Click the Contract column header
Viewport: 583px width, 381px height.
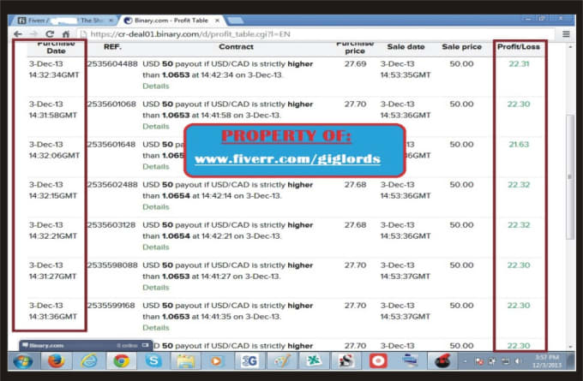click(x=236, y=47)
